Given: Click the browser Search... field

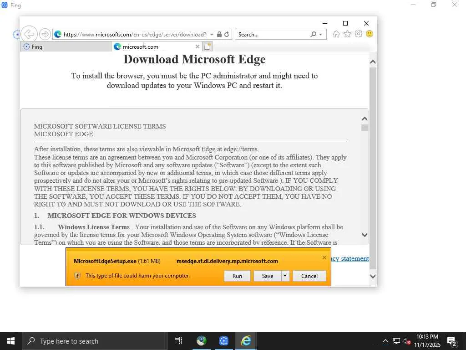Looking at the screenshot, I should tap(272, 35).
